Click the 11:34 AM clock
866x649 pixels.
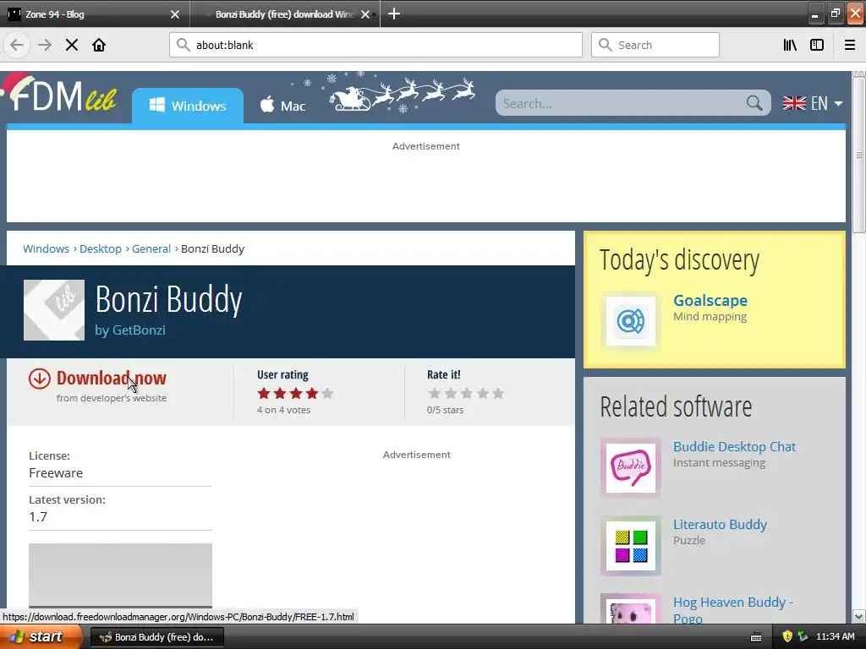pyautogui.click(x=835, y=637)
